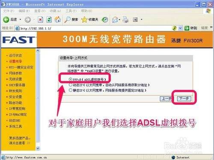This screenshot has width=214, height=160.
Task: Click the green Back arrow icon
Action: tap(6, 20)
